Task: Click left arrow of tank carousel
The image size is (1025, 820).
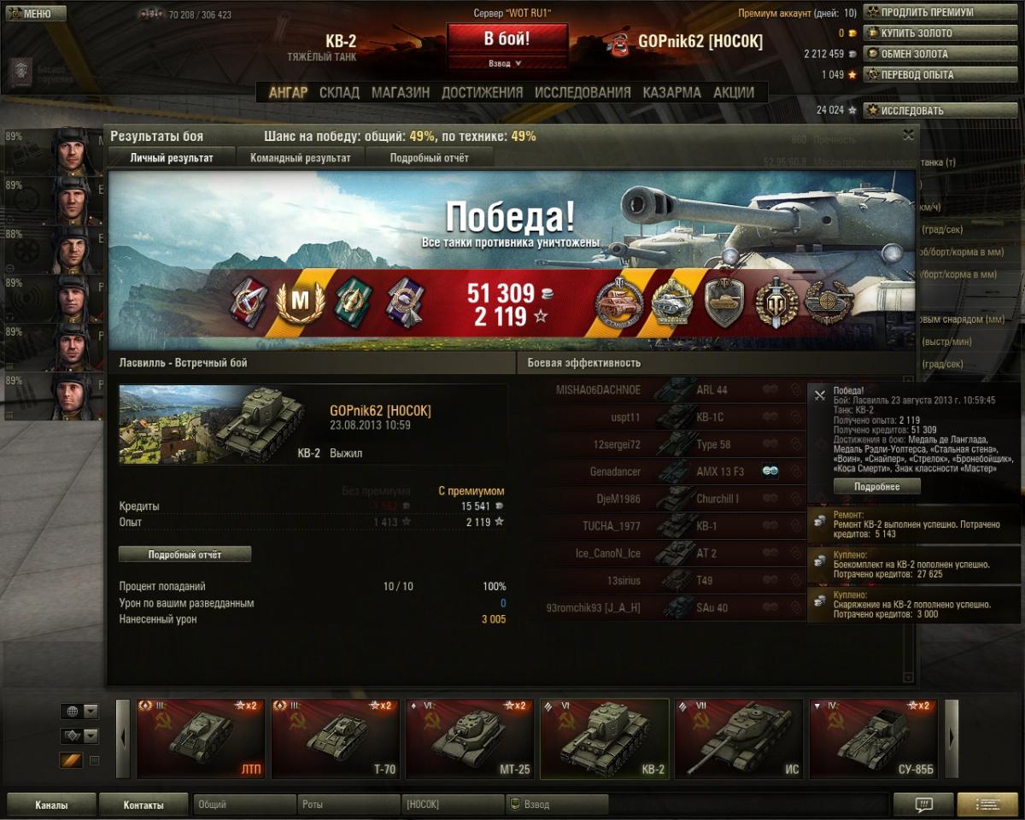Action: point(123,739)
